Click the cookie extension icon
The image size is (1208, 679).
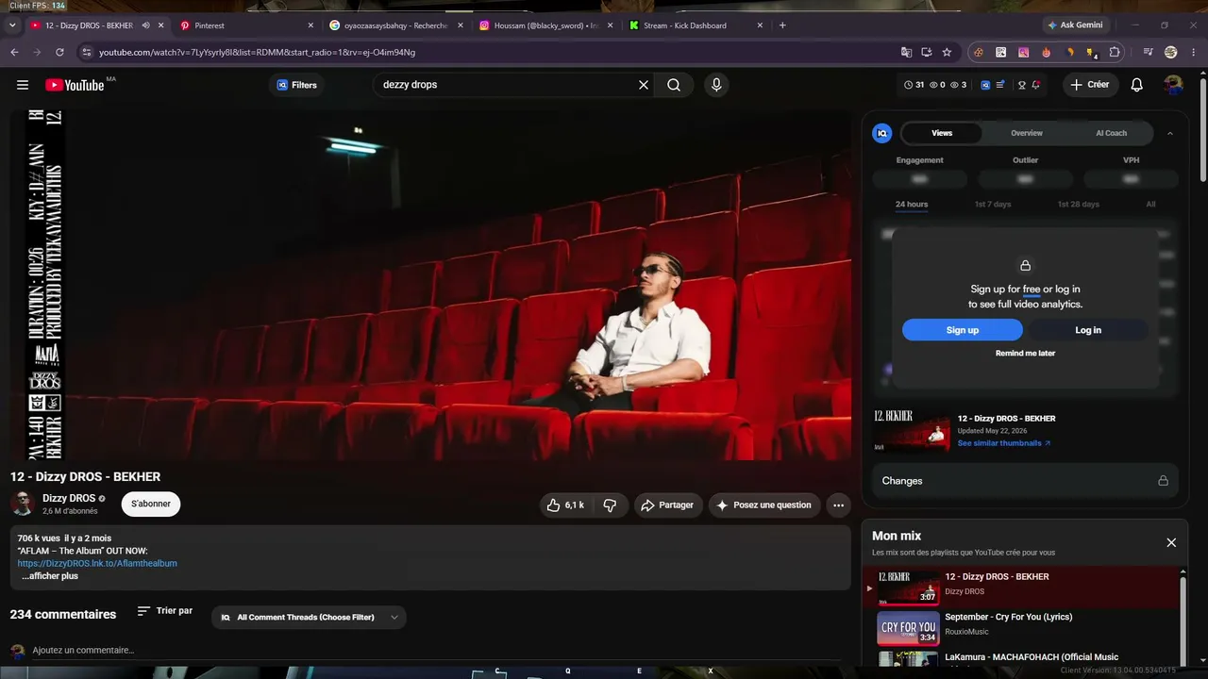979,52
